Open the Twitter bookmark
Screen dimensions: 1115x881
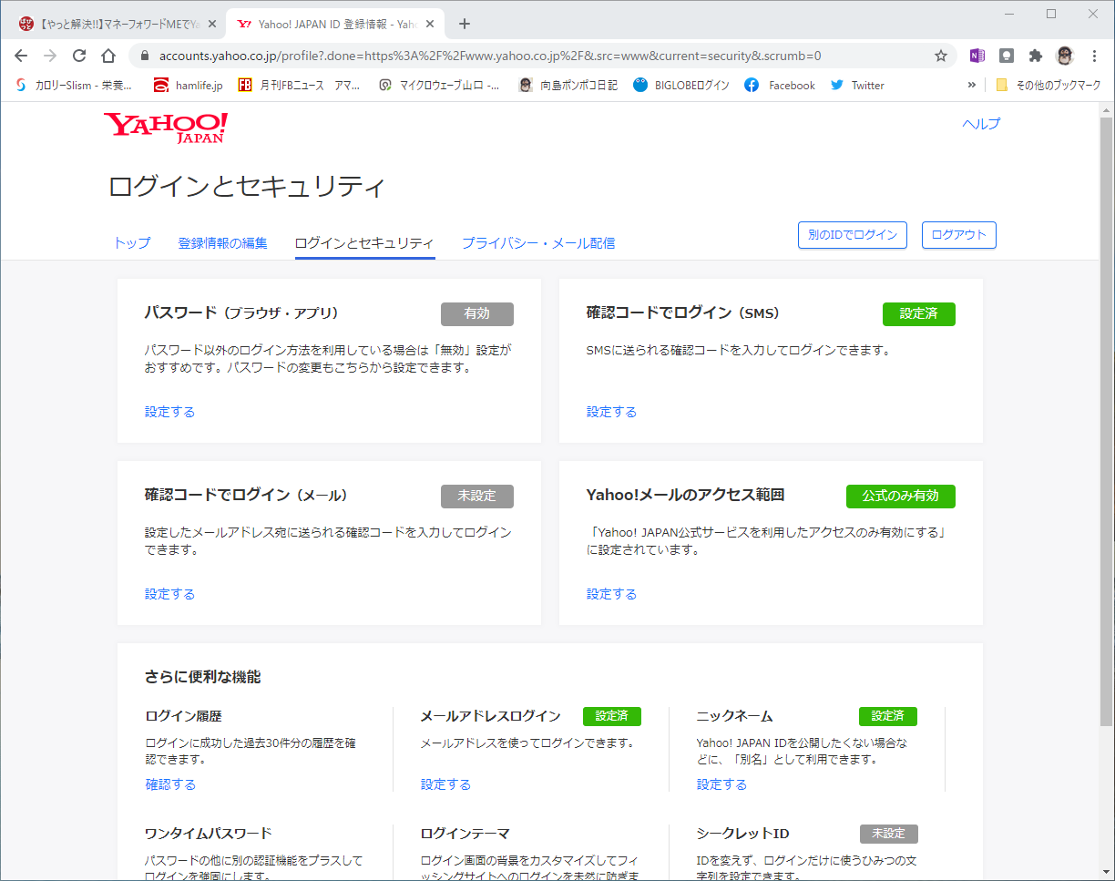[857, 85]
